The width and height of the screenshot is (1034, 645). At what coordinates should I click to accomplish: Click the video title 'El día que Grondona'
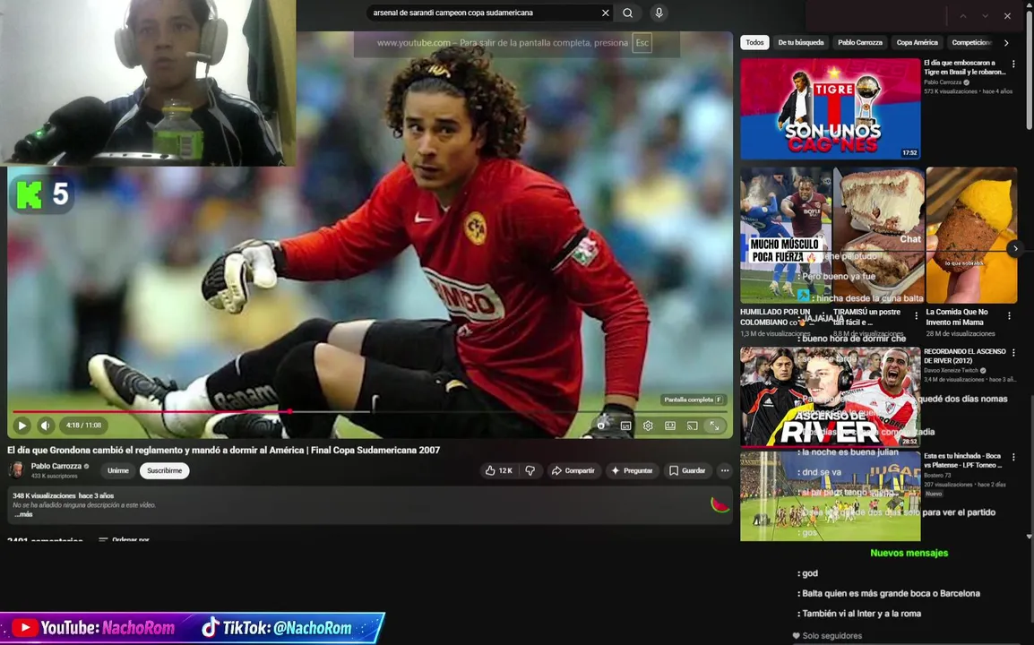click(223, 450)
